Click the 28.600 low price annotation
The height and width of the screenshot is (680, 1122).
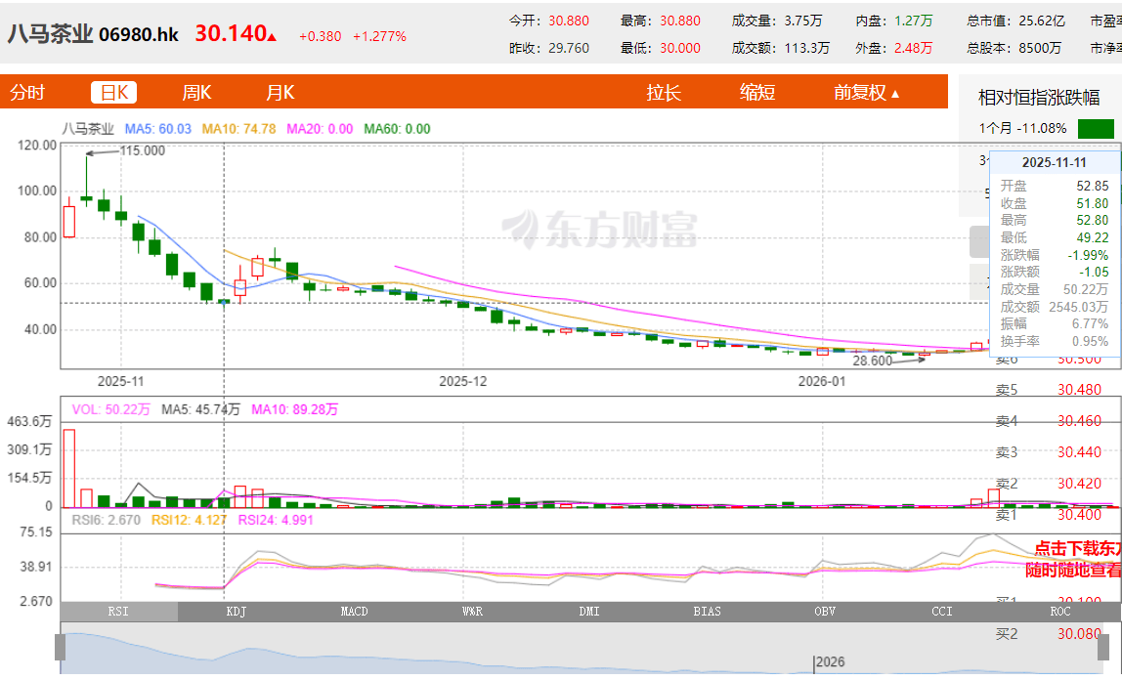pos(872,361)
